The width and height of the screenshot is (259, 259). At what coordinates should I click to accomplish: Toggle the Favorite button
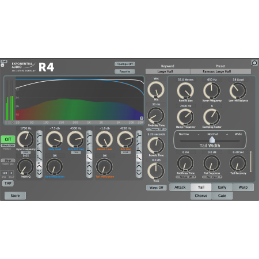125,71
